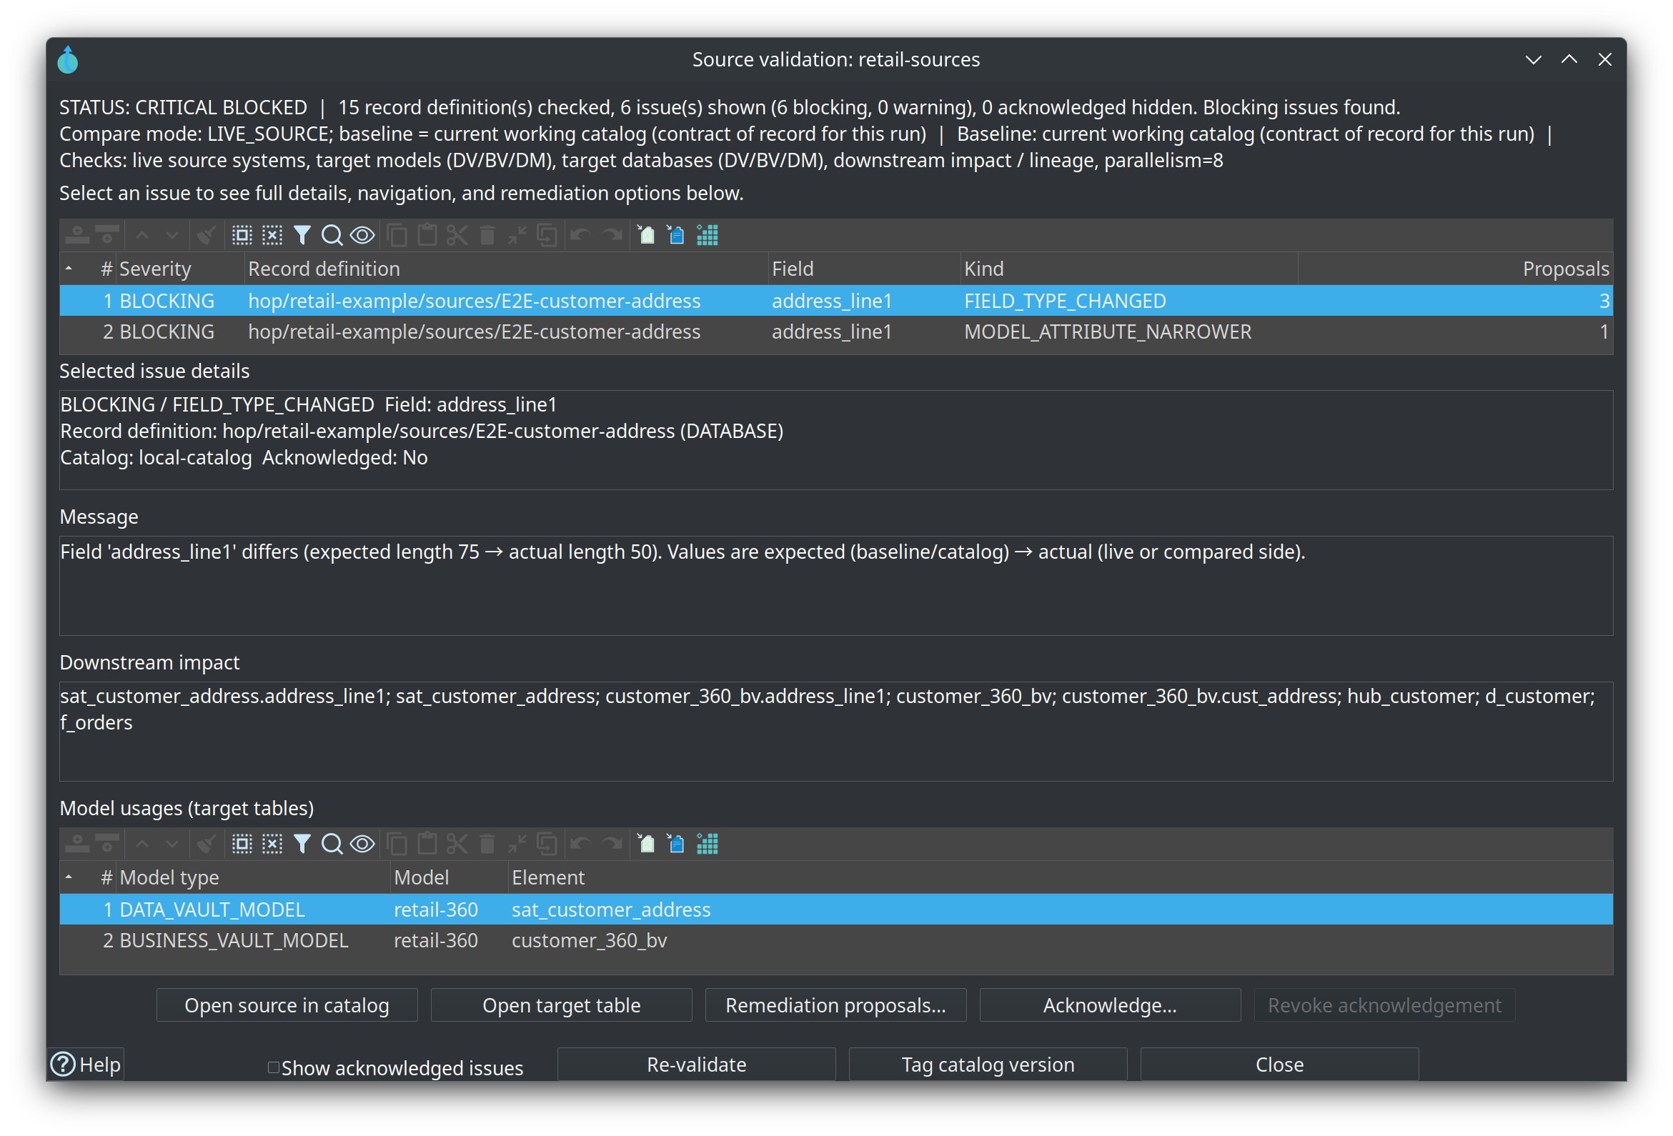
Task: Export Model usages to blue document icon
Action: (x=676, y=844)
